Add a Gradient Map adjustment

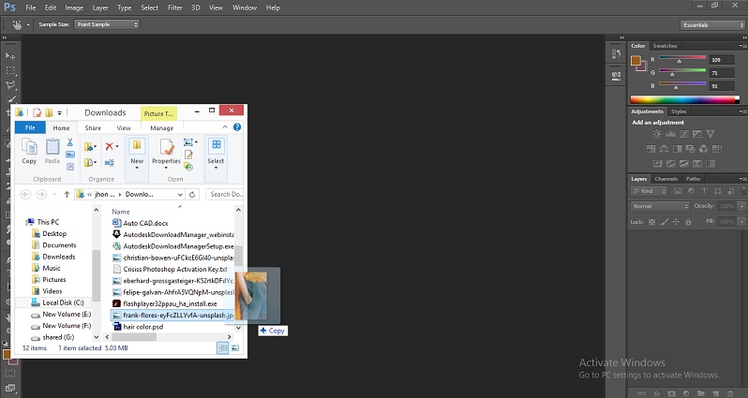coord(711,164)
